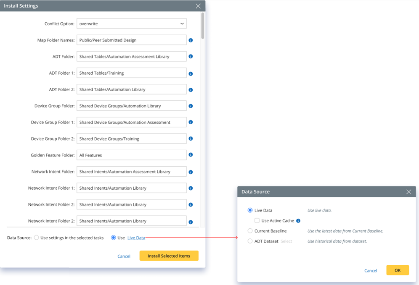Click info icon for Device Group Folder 2
This screenshot has height=285, width=419.
coord(191,139)
